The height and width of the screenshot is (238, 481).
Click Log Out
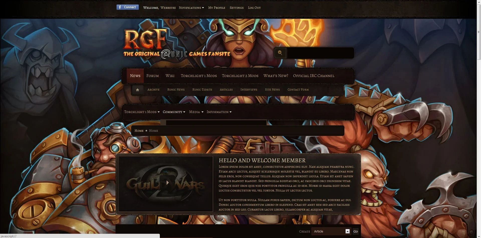click(254, 8)
